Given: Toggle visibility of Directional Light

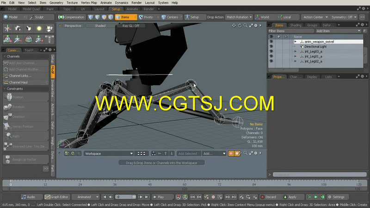Looking at the screenshot, I should 271,47.
